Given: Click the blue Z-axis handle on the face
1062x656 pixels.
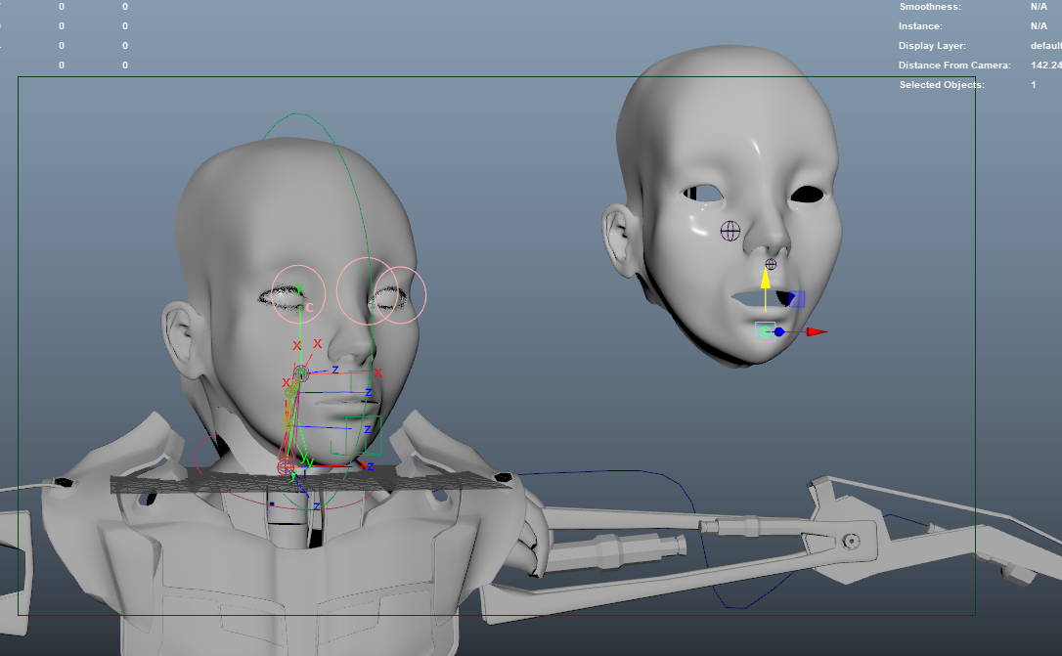Looking at the screenshot, I should (779, 331).
